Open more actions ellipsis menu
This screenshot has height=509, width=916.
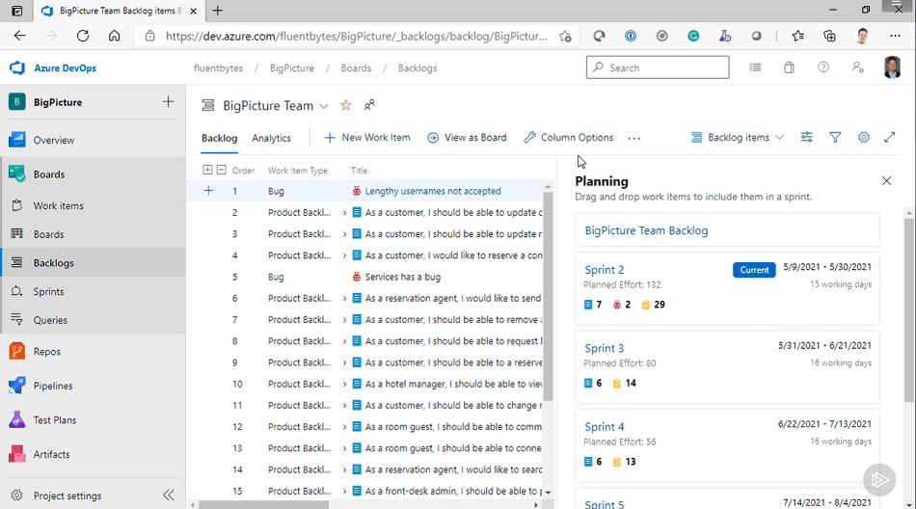click(633, 138)
